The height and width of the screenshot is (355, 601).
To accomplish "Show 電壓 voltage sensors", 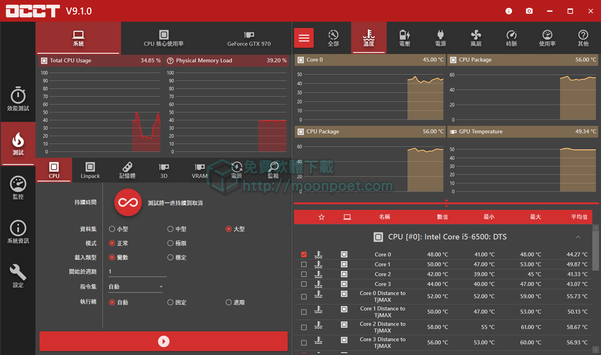I will click(x=405, y=38).
